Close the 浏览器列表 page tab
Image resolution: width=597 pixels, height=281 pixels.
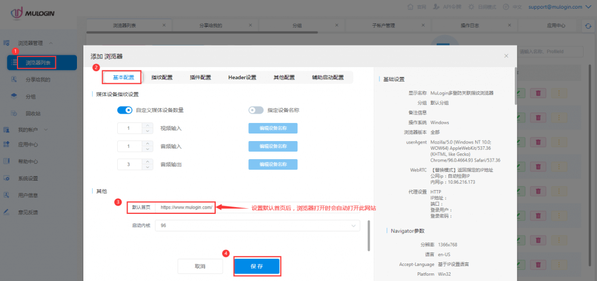(164, 25)
